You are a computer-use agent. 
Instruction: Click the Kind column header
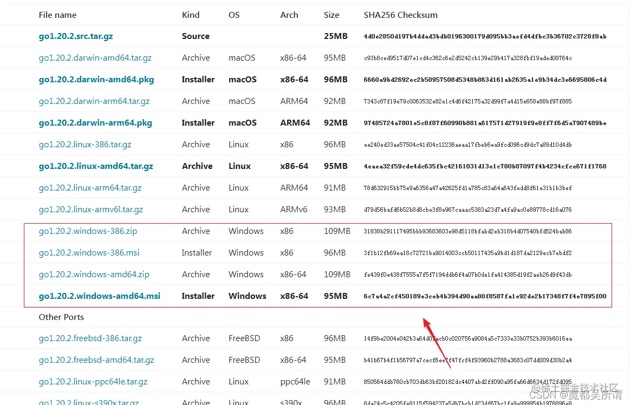pos(191,15)
